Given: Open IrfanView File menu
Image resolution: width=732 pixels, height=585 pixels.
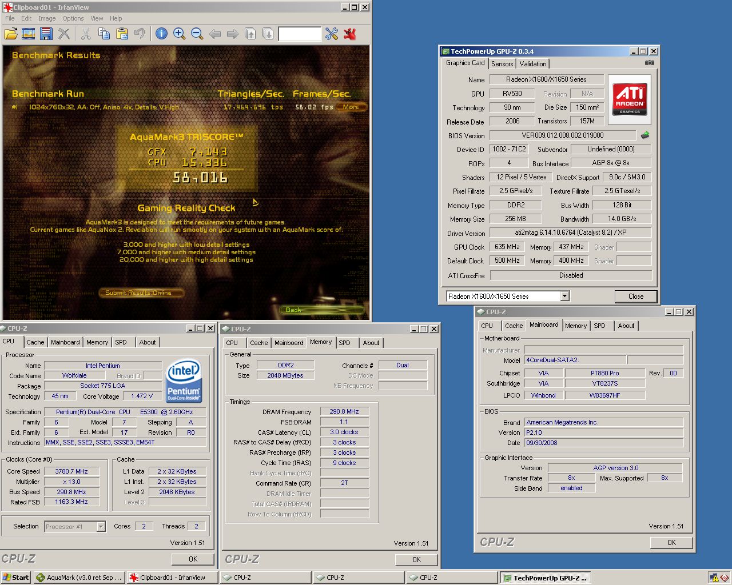Looking at the screenshot, I should point(10,18).
